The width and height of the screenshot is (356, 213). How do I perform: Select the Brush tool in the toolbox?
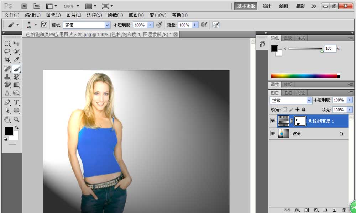tap(16, 69)
